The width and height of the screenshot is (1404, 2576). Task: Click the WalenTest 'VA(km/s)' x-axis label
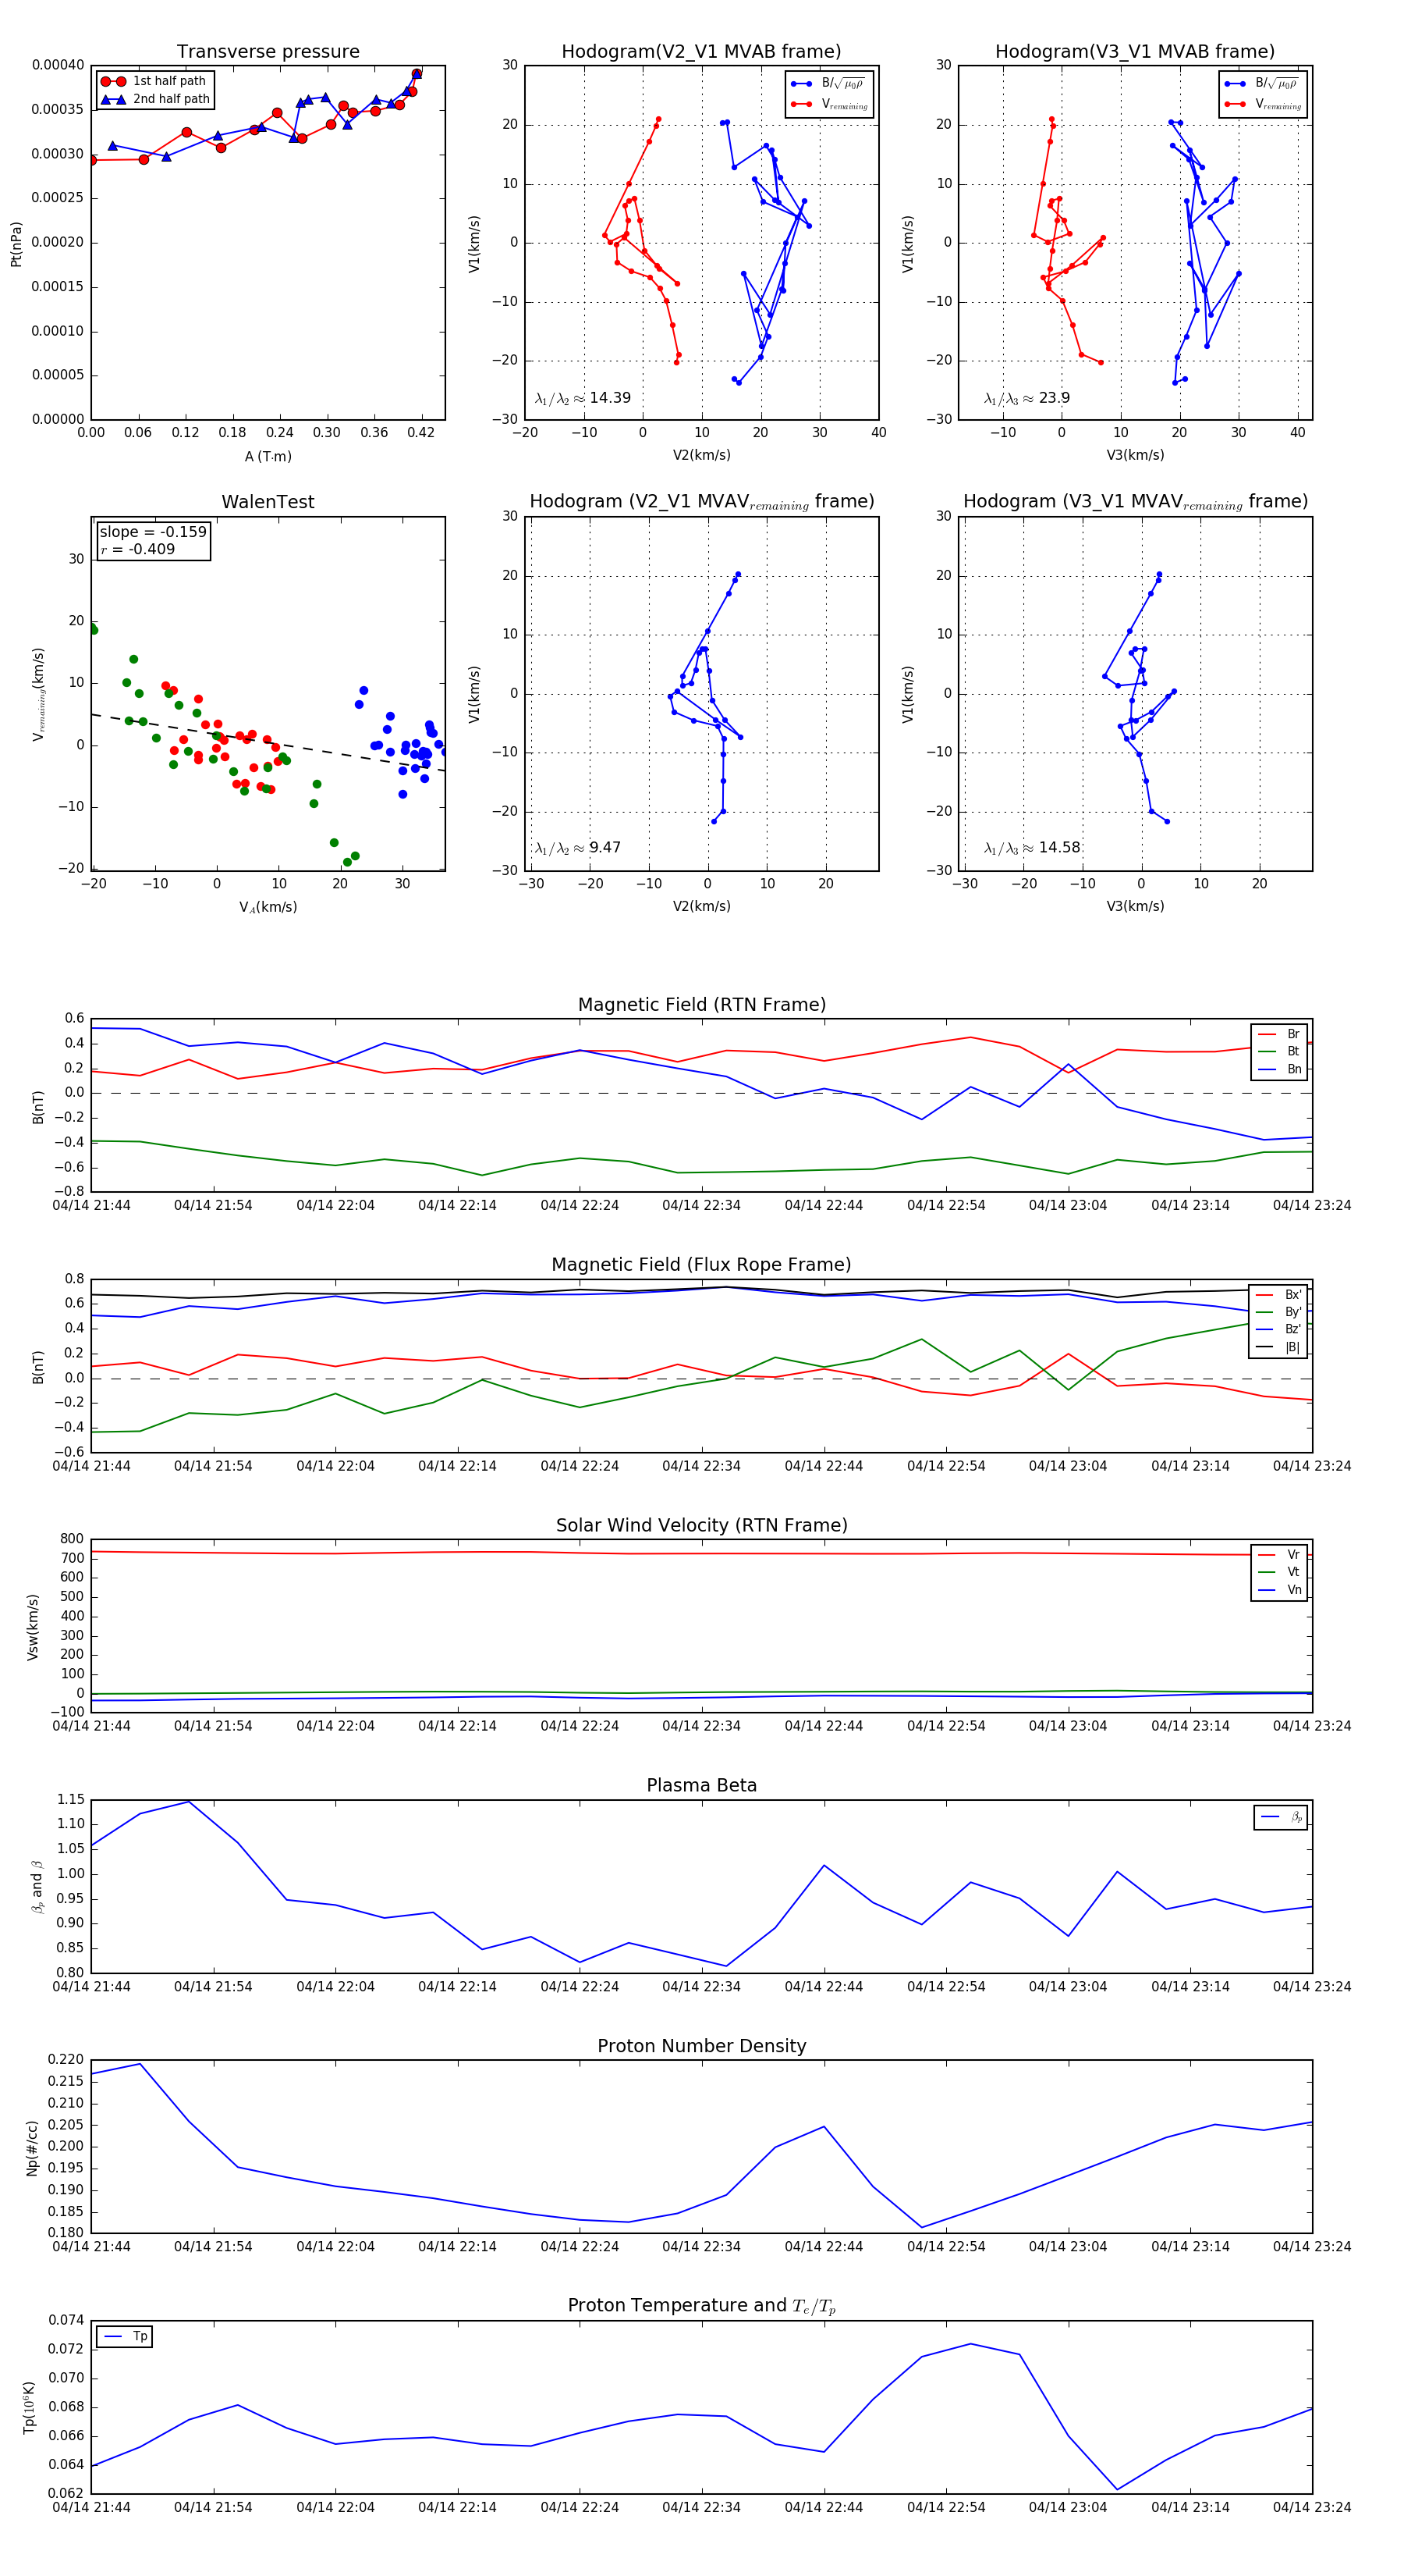[x=268, y=907]
